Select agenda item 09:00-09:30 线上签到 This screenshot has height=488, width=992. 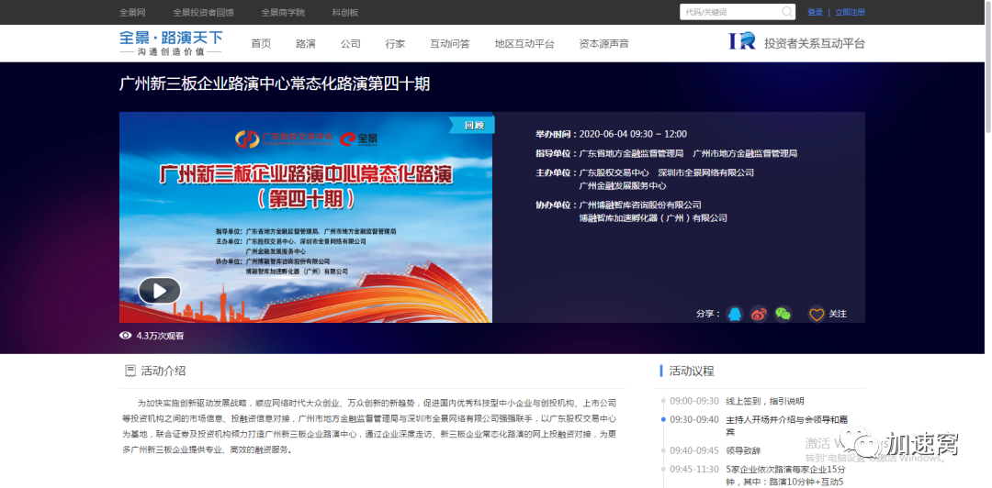click(737, 401)
